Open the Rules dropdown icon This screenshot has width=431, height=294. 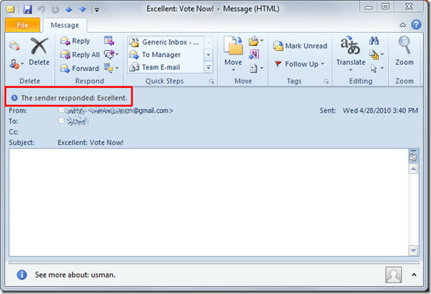pyautogui.click(x=256, y=41)
